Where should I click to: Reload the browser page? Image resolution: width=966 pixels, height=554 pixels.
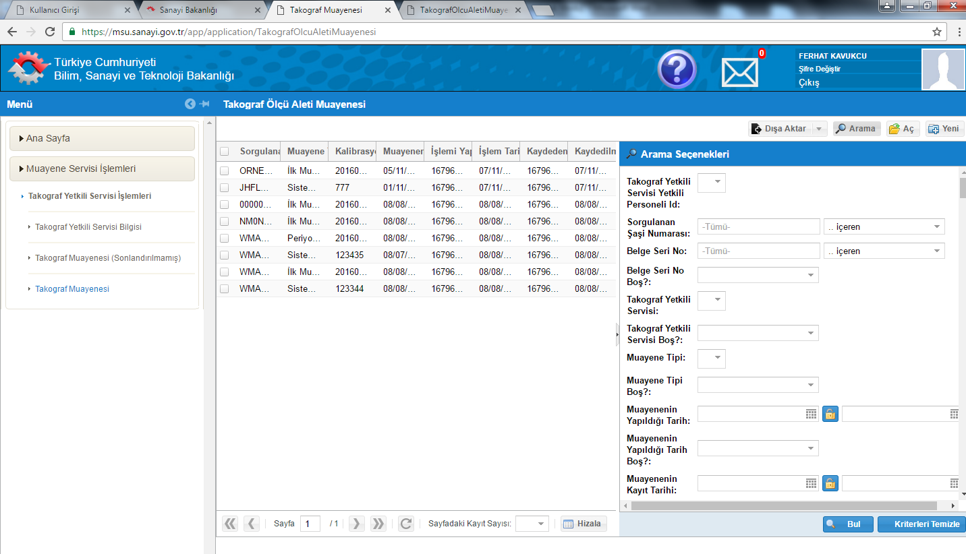coord(49,32)
